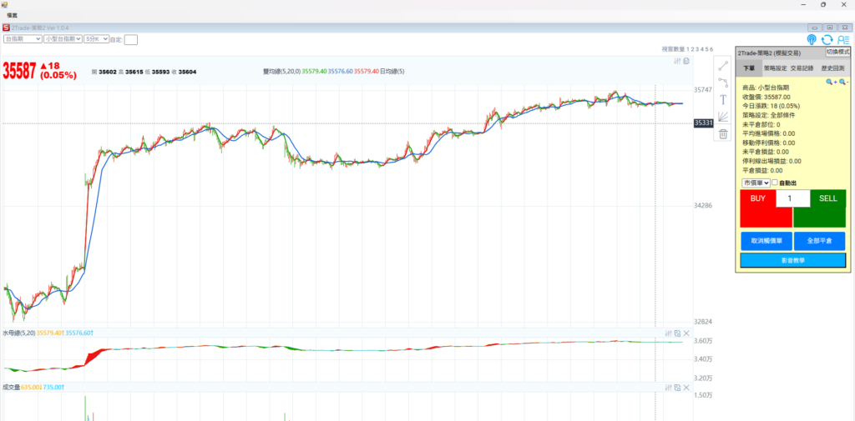Click the blue broadcast signal icon

coord(812,39)
